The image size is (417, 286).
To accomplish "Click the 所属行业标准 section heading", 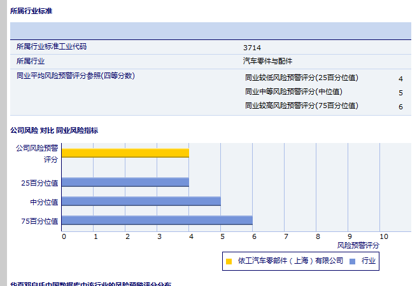I will (x=31, y=11).
